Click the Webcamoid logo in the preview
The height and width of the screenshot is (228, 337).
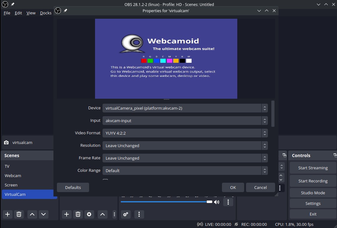(132, 44)
